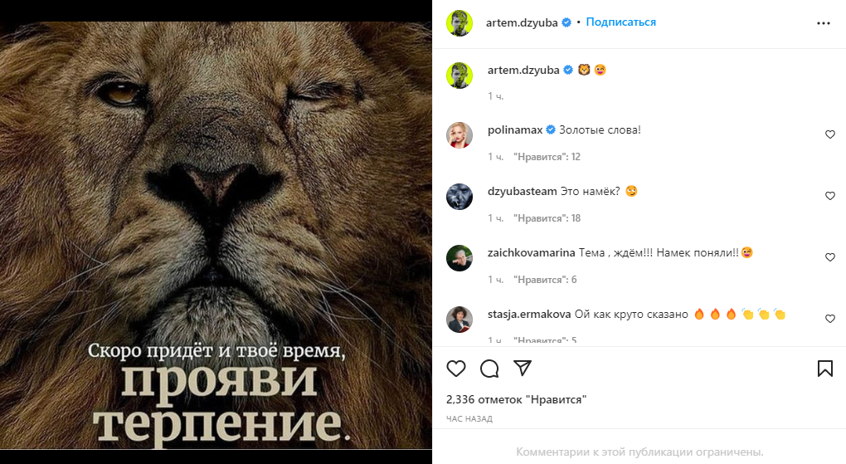Open dzyubasteam's profile avatar
Viewport: 846px width, 464px height.
tap(459, 196)
